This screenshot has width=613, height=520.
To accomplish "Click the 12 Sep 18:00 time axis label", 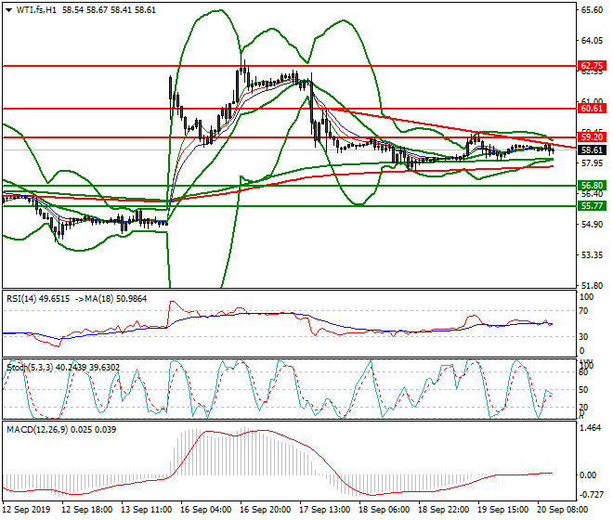I will 86,510.
